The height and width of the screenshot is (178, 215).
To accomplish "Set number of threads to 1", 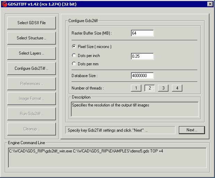I will tap(136, 88).
